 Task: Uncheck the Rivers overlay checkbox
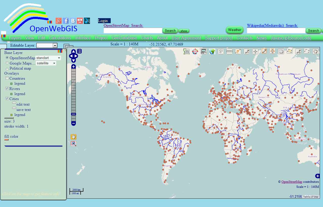(7, 88)
